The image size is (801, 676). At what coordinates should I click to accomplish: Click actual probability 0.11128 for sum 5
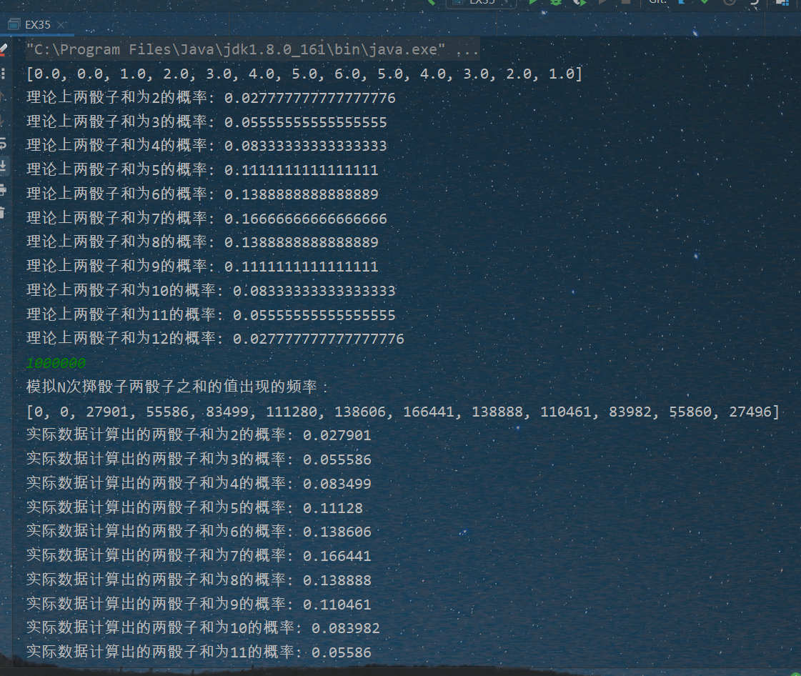click(x=333, y=508)
